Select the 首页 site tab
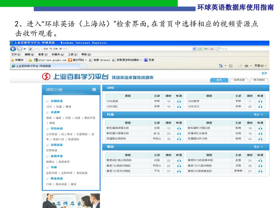Viewport: 277px width, 208px height. pyautogui.click(x=219, y=80)
